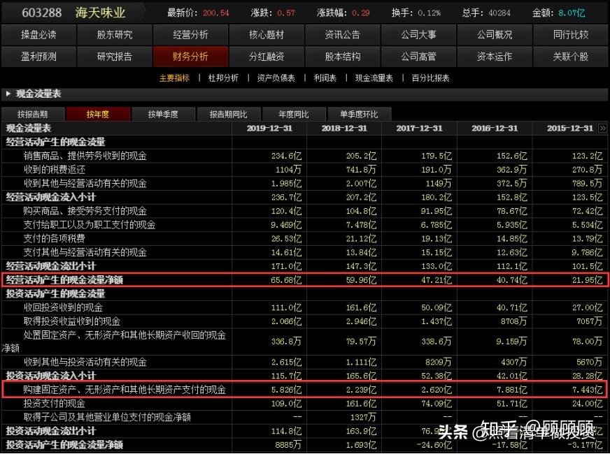Select the 投资活动现金流入小计 row label
Viewport: 610px width, 454px height.
point(50,376)
